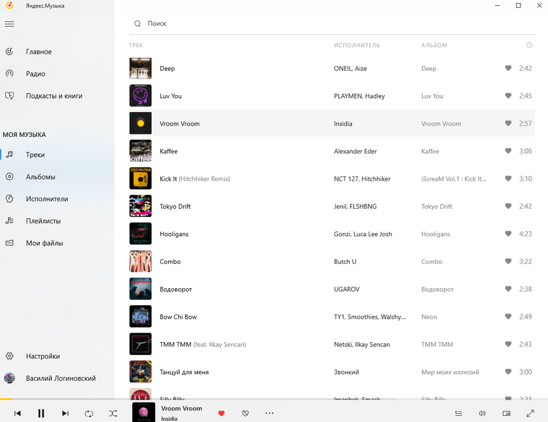
Task: Unlike current track red heart
Action: (x=221, y=414)
